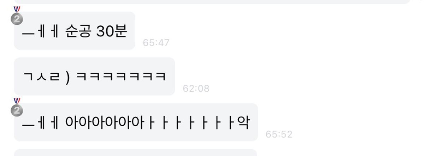Click the closing parenthesis after ㄱㅅㄹ
This screenshot has width=424, height=156.
point(68,77)
